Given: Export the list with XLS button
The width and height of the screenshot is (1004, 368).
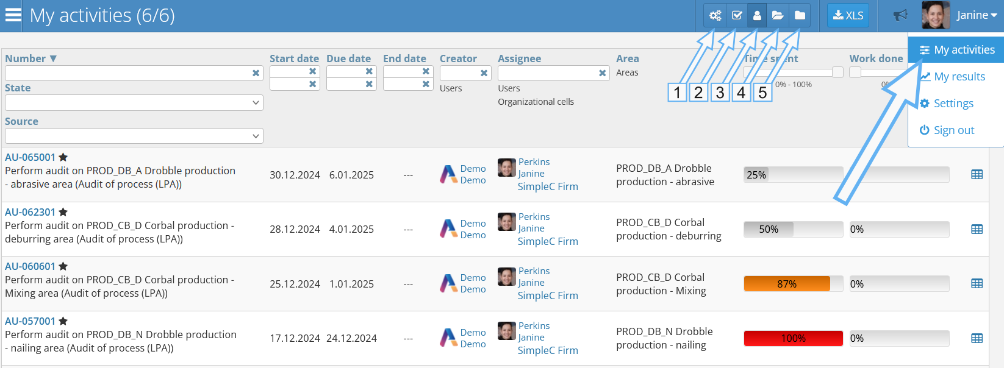Looking at the screenshot, I should 848,15.
